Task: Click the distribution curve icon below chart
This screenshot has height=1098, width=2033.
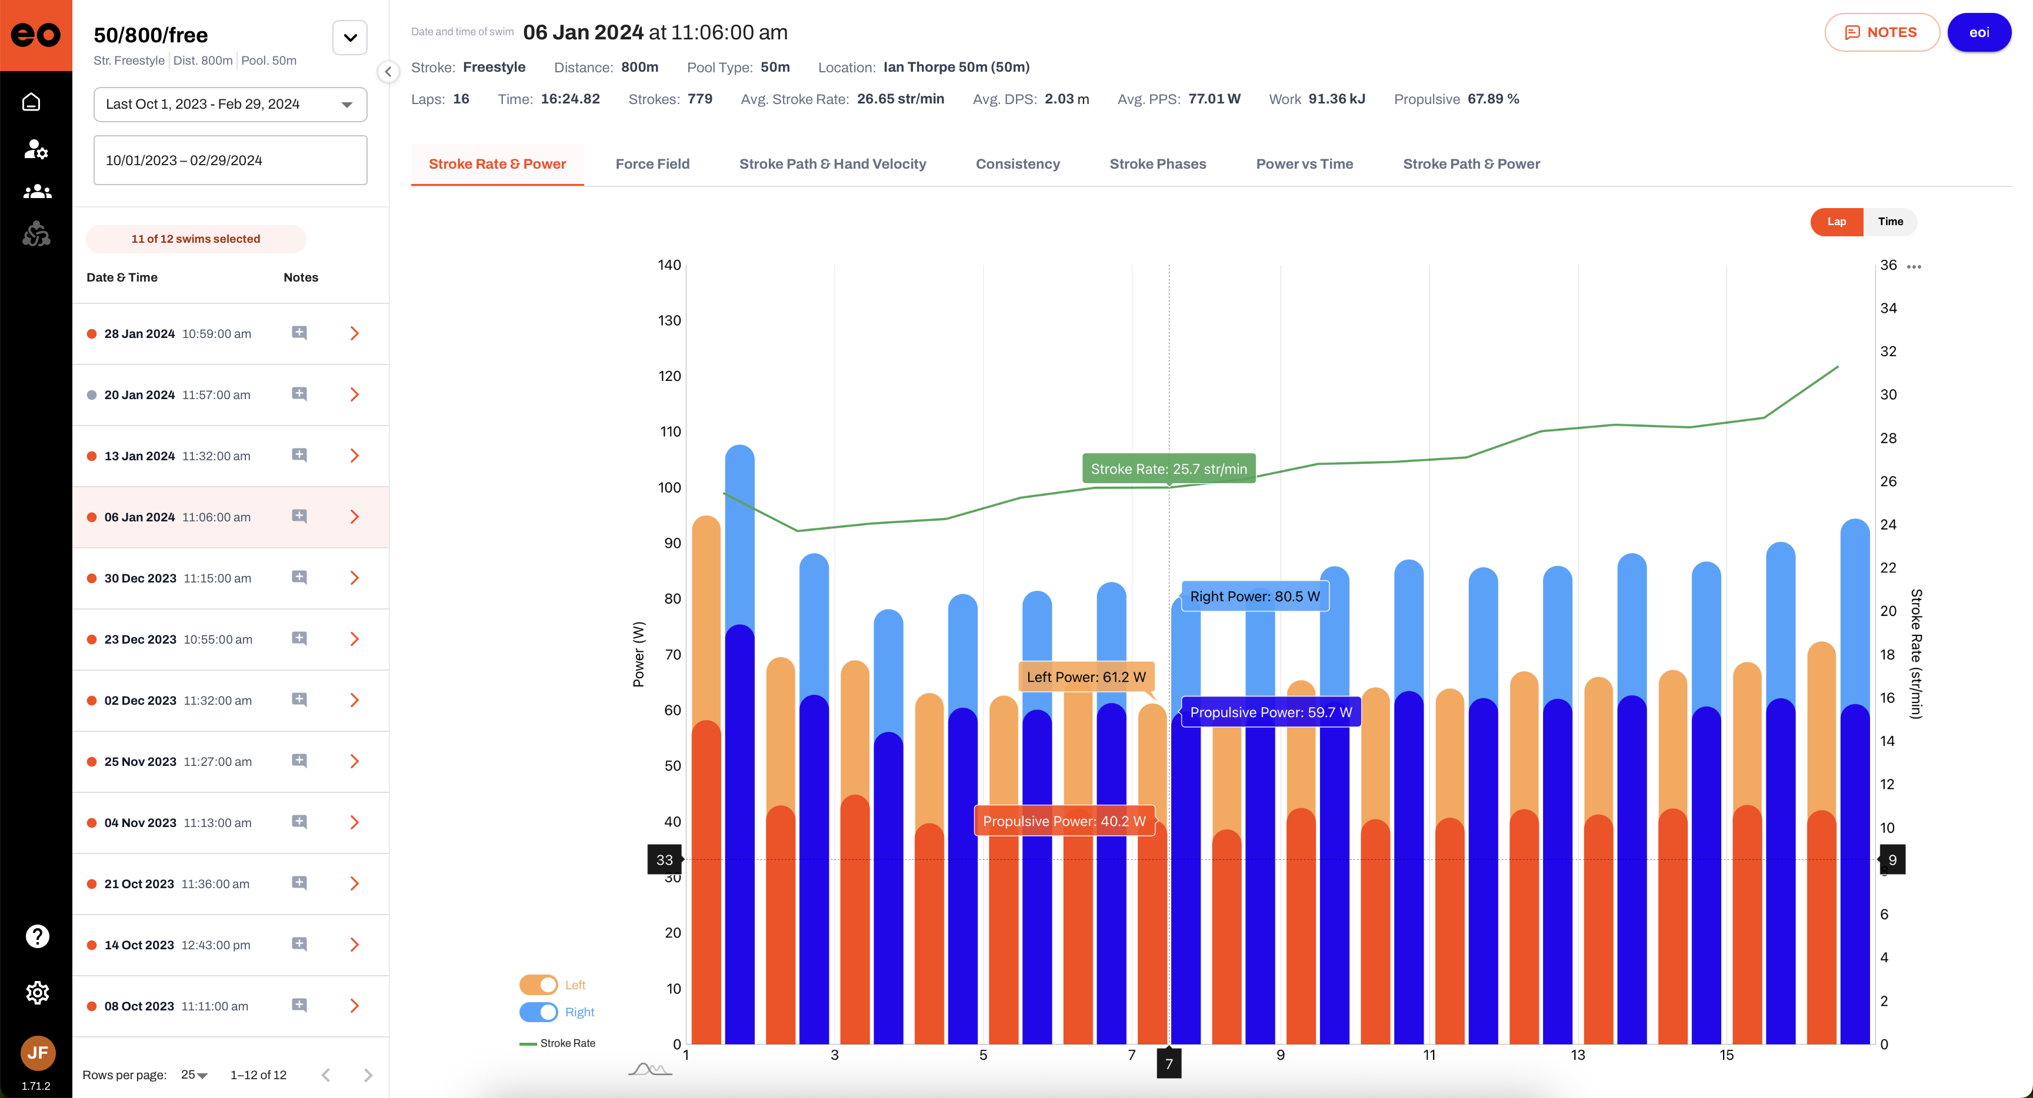Action: click(x=649, y=1070)
